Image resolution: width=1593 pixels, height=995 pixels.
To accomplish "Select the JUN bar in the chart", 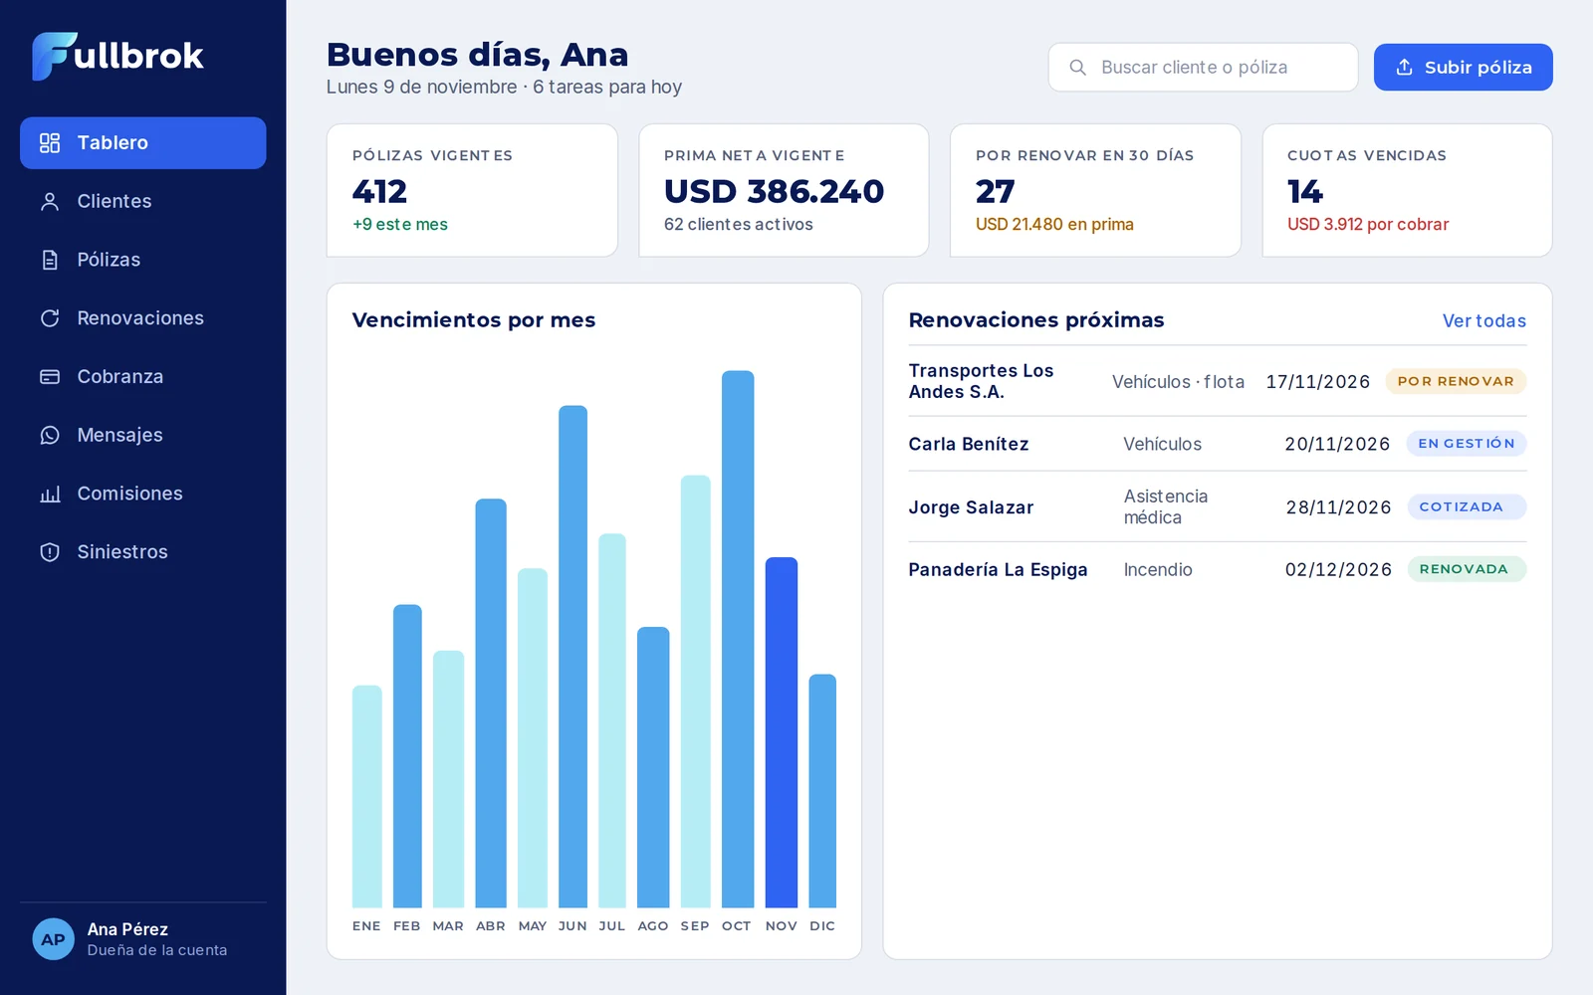I will 572,657.
